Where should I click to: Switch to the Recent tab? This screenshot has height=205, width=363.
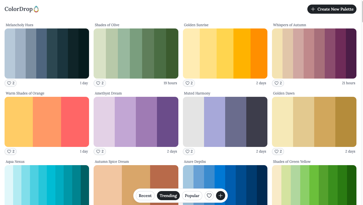145,196
